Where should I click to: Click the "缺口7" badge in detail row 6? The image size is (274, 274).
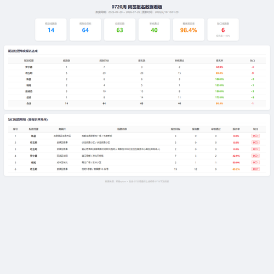point(255,169)
